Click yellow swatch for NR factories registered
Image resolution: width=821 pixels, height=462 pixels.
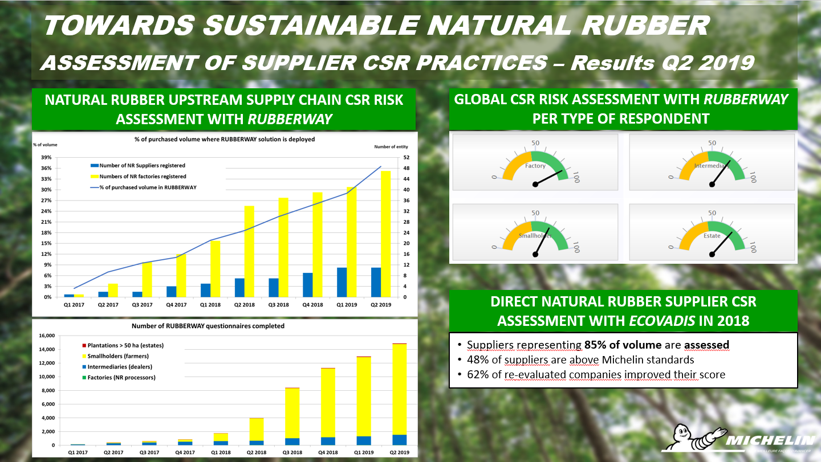point(94,177)
